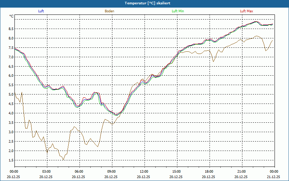This screenshot has height=181, width=289.
Task: Click the "5,5" y-axis value
Action: coord(11,85)
